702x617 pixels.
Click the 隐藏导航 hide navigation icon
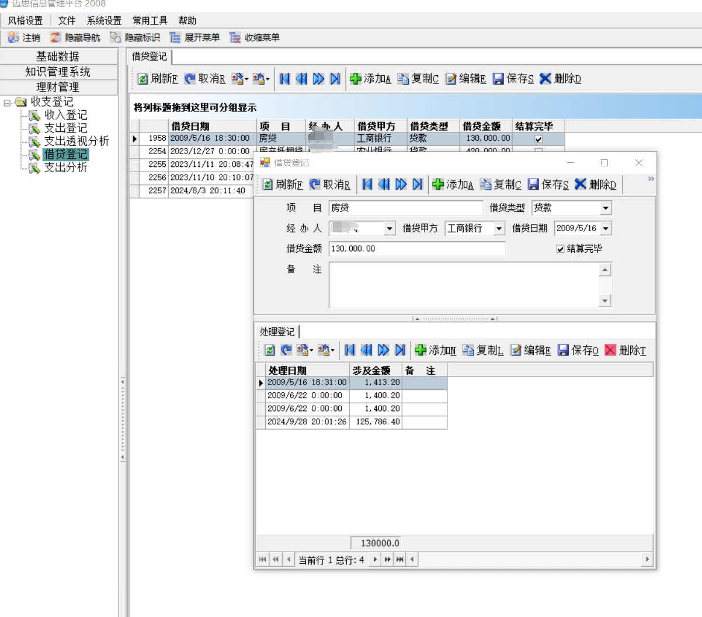55,37
